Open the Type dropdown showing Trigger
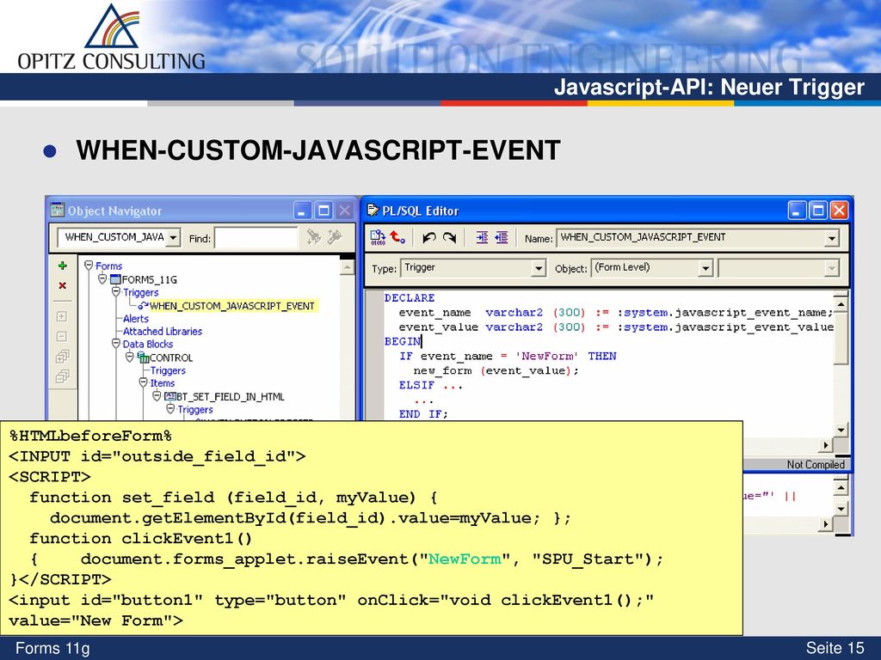Viewport: 881px width, 660px height. [539, 268]
